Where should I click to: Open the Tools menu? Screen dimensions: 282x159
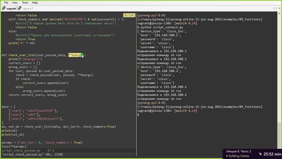25,3
